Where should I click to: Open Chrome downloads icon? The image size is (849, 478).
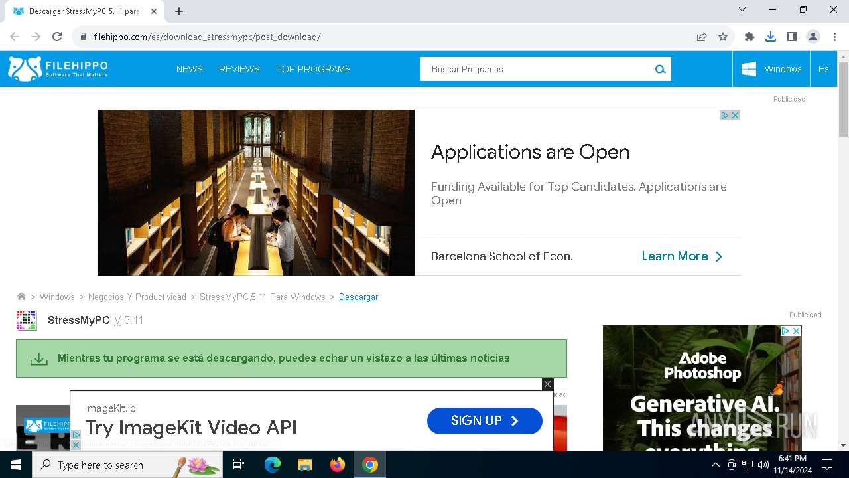(x=771, y=37)
